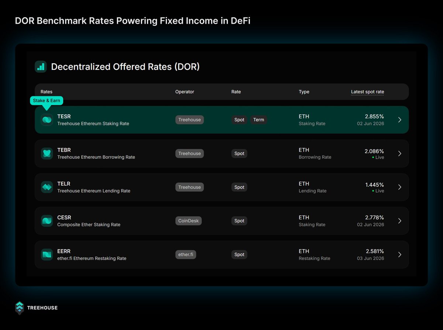Click the TELR rate icon
Screen dimensions: 443x330
coord(47,187)
